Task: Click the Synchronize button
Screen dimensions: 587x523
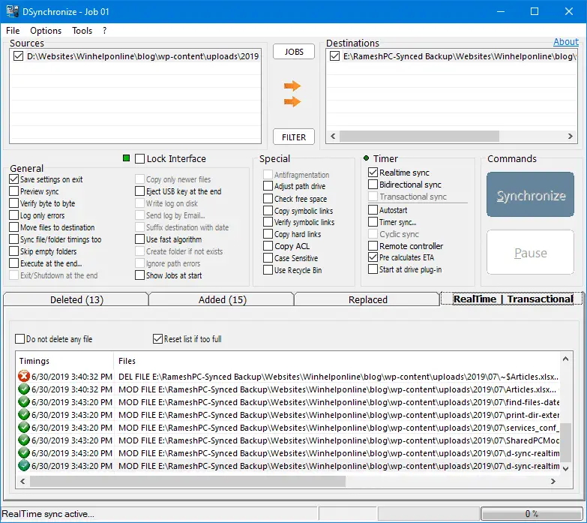Action: 531,195
